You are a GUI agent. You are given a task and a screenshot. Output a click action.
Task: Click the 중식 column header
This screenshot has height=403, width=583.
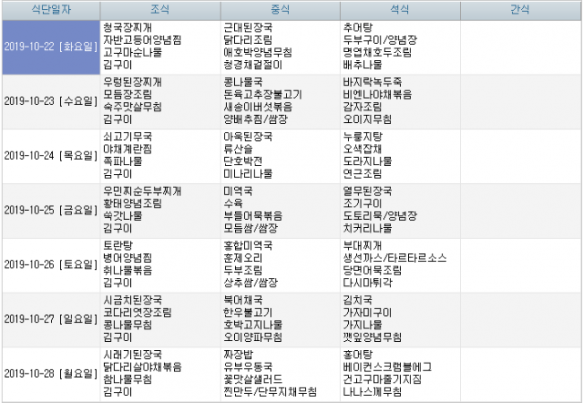pyautogui.click(x=280, y=11)
